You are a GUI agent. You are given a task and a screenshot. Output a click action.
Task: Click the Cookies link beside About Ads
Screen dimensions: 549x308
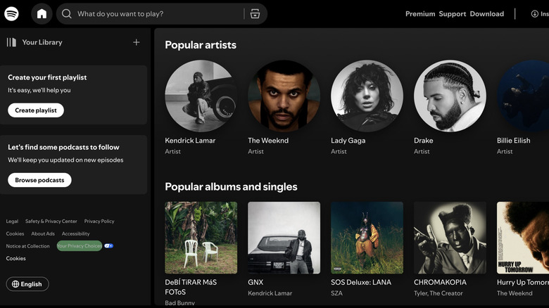coord(15,233)
